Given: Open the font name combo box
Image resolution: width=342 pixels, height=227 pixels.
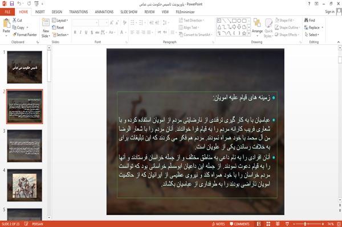Looking at the screenshot, I should [x=85, y=22].
